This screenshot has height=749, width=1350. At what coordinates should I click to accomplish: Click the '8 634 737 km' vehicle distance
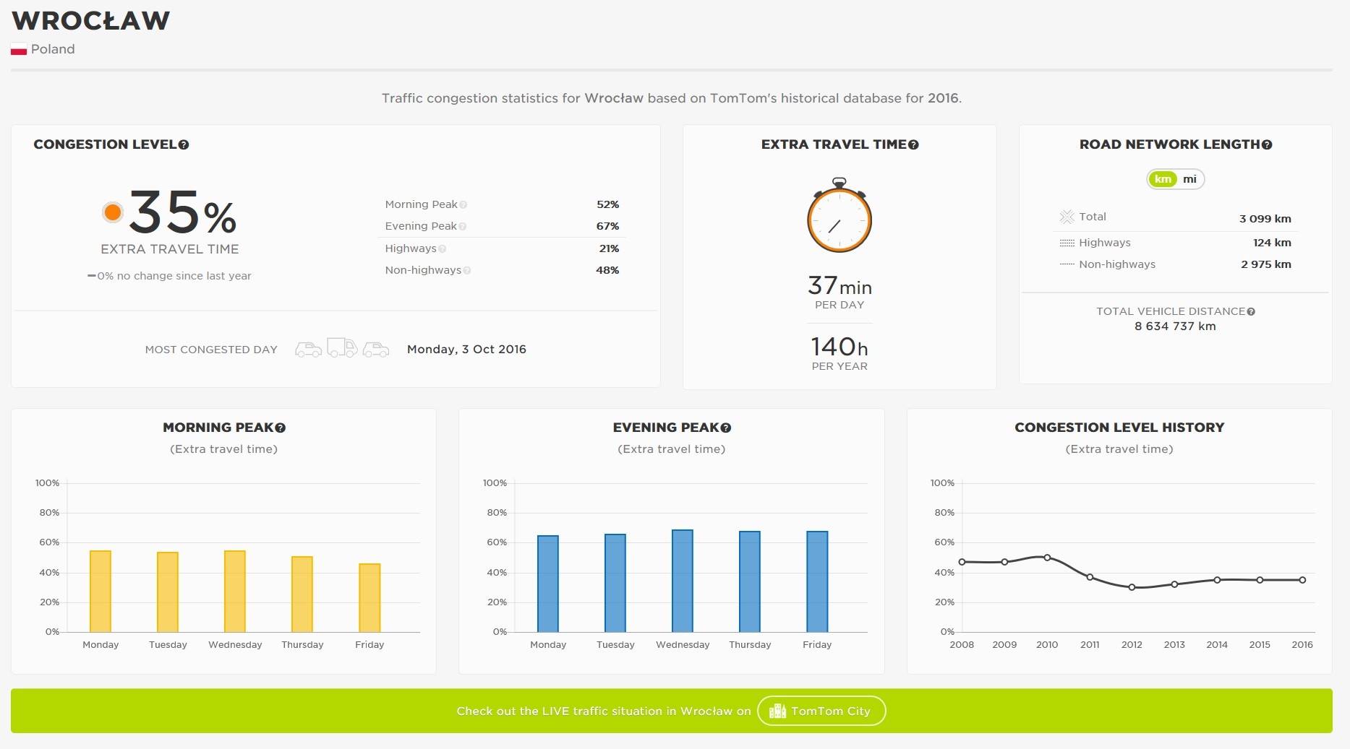[x=1175, y=326]
